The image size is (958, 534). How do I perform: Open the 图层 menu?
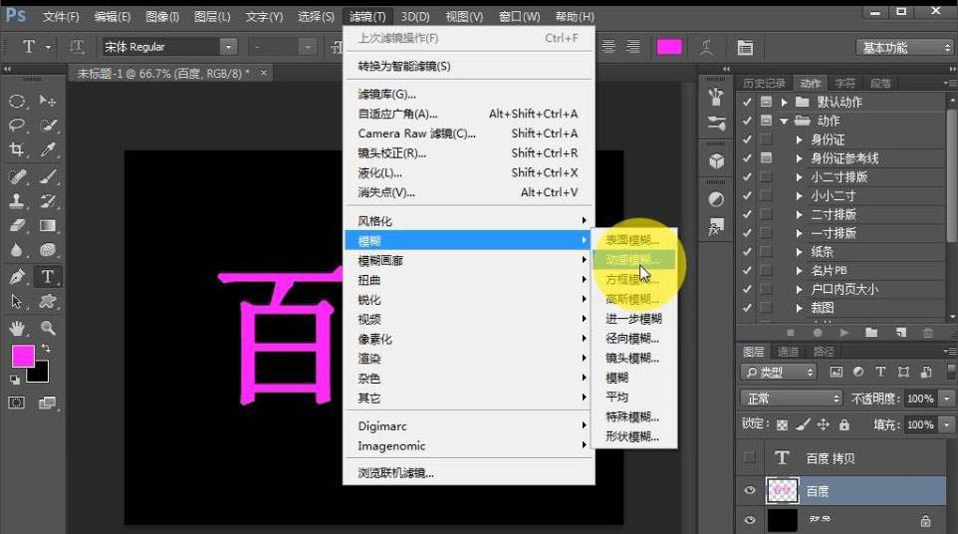(212, 17)
